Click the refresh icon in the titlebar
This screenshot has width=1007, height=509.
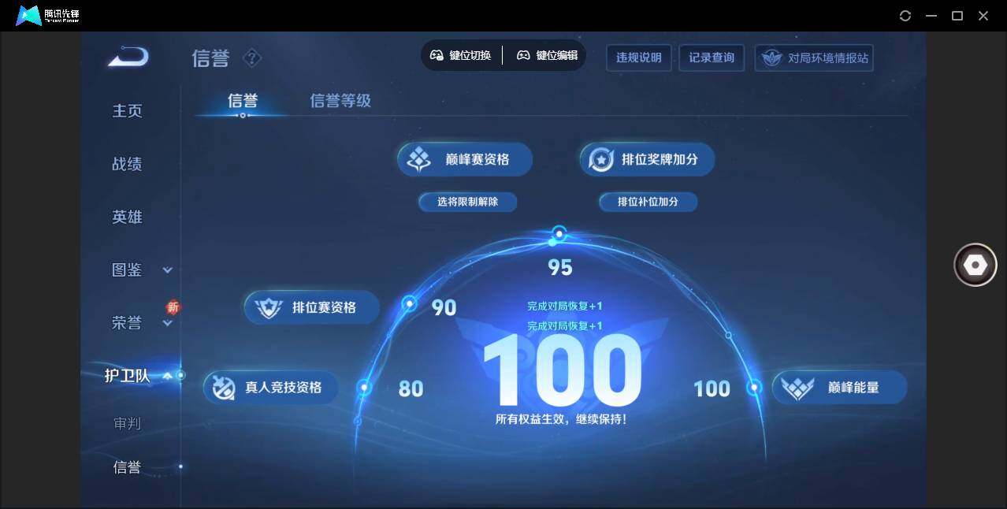pos(905,15)
